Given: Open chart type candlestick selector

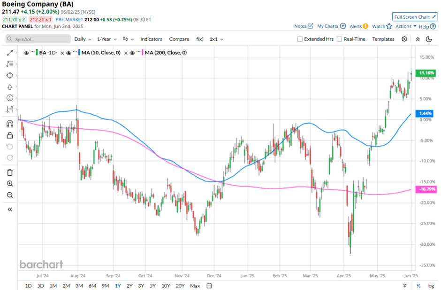Looking at the screenshot, I should pyautogui.click(x=128, y=39).
